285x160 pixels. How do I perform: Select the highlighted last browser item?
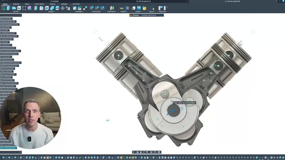pos(8,148)
